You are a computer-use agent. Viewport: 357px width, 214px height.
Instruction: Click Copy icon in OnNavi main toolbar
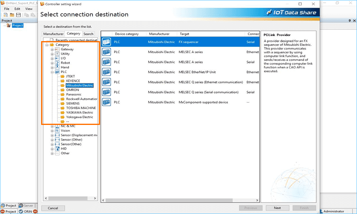point(27,15)
